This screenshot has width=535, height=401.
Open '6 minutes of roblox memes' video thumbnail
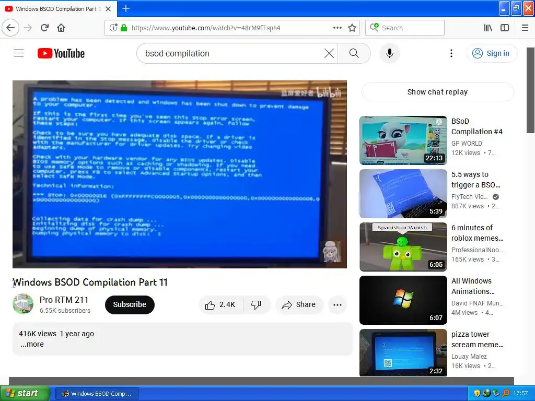click(403, 246)
